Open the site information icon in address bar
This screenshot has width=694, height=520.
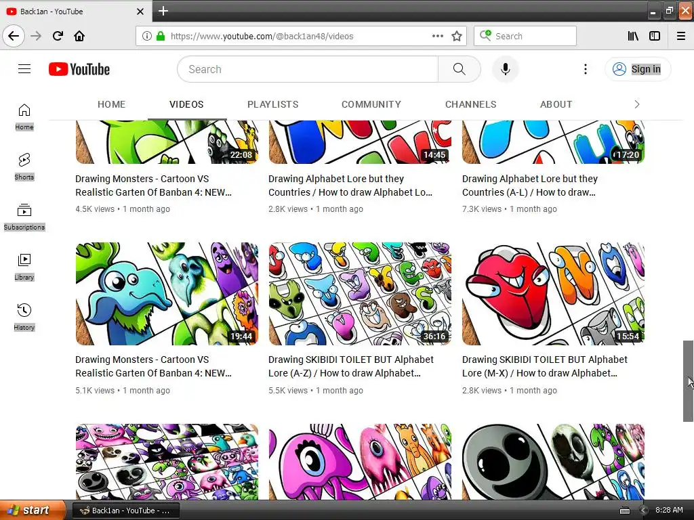pos(146,36)
